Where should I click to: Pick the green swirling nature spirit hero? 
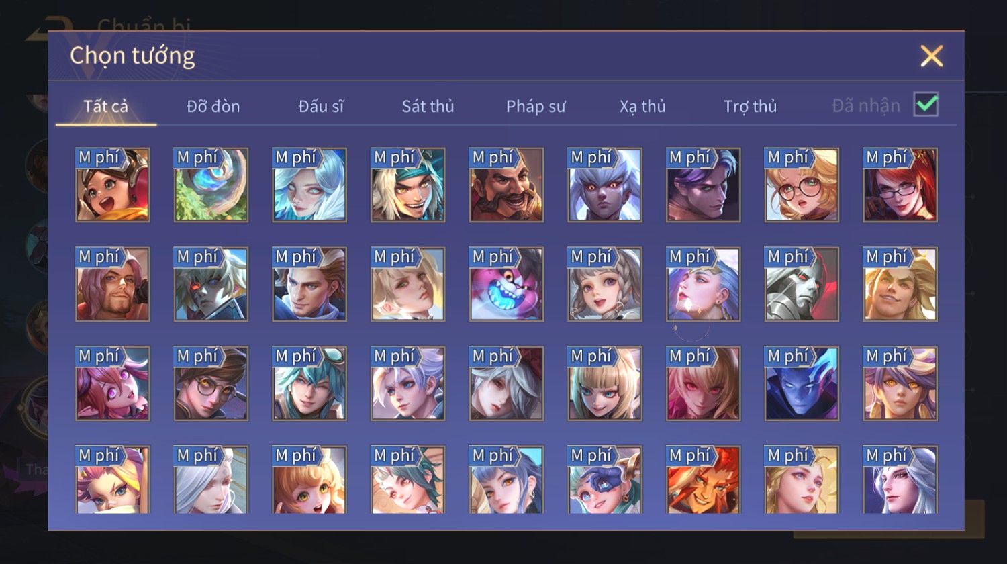(x=211, y=185)
